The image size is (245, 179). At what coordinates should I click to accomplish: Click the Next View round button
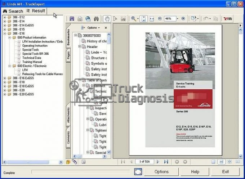pyautogui.click(x=185, y=162)
